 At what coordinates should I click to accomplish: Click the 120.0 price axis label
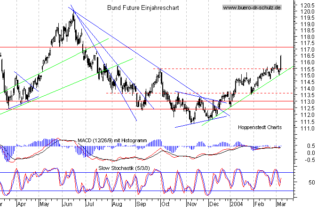[x=307, y=11]
